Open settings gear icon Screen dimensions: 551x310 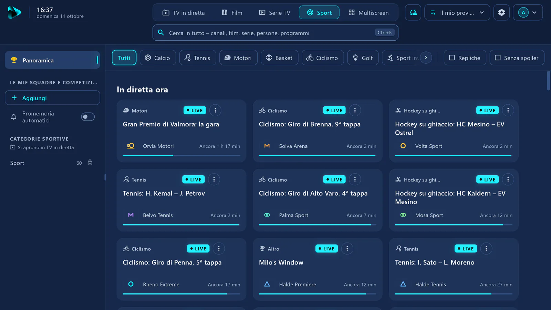(501, 12)
